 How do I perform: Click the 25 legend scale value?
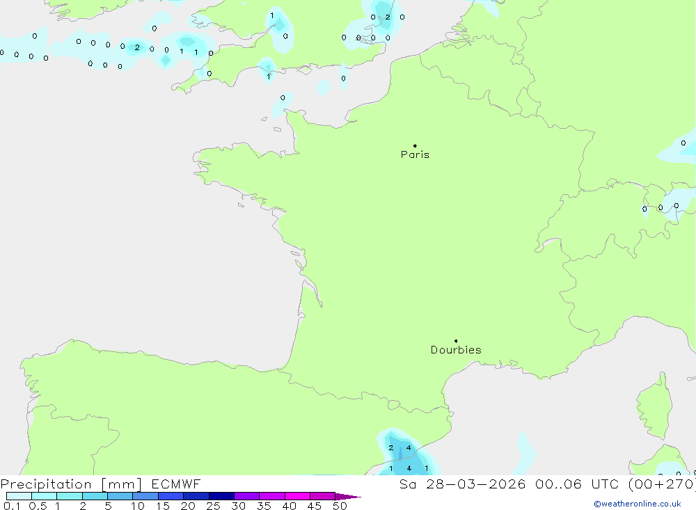click(213, 506)
